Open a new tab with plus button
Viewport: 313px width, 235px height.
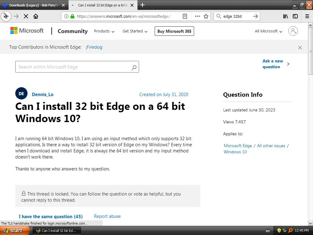coord(142,5)
